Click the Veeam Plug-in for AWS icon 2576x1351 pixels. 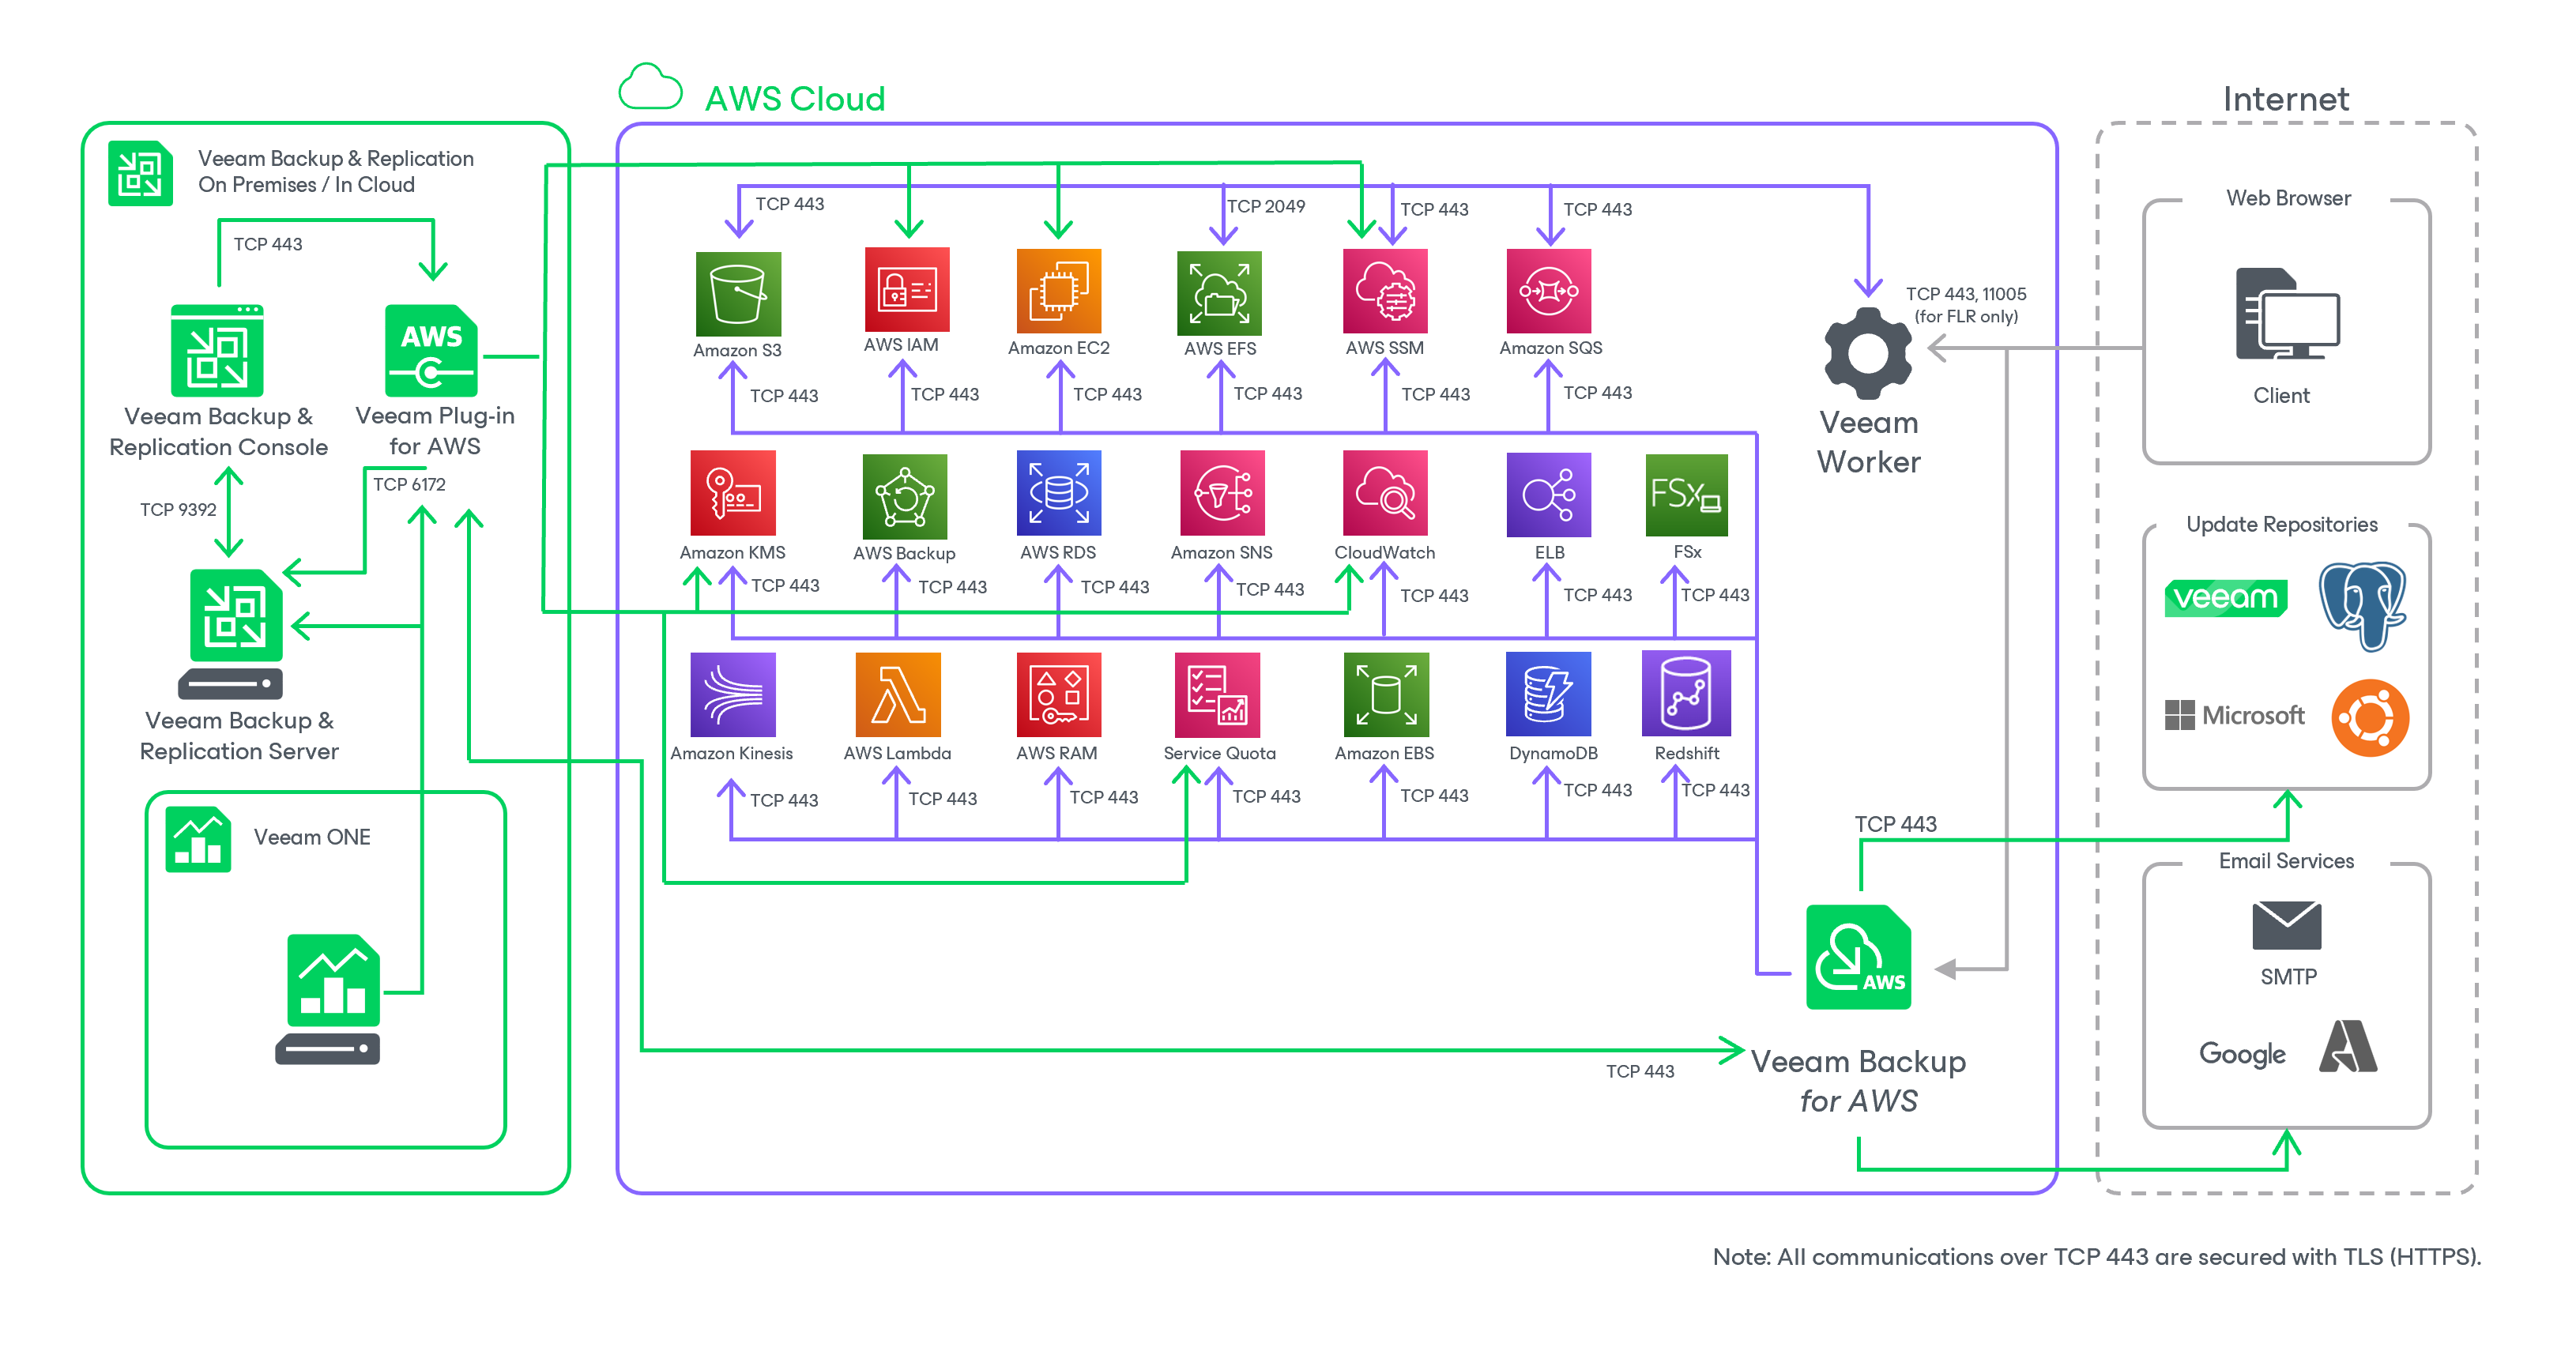tap(431, 351)
